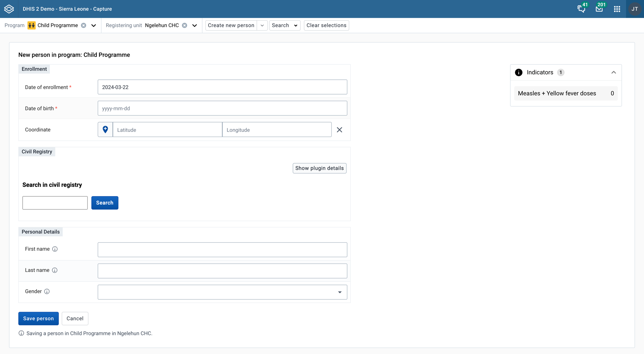Viewport: 644px width, 354px height.
Task: Clear coordinates using the X icon
Action: [x=339, y=130]
